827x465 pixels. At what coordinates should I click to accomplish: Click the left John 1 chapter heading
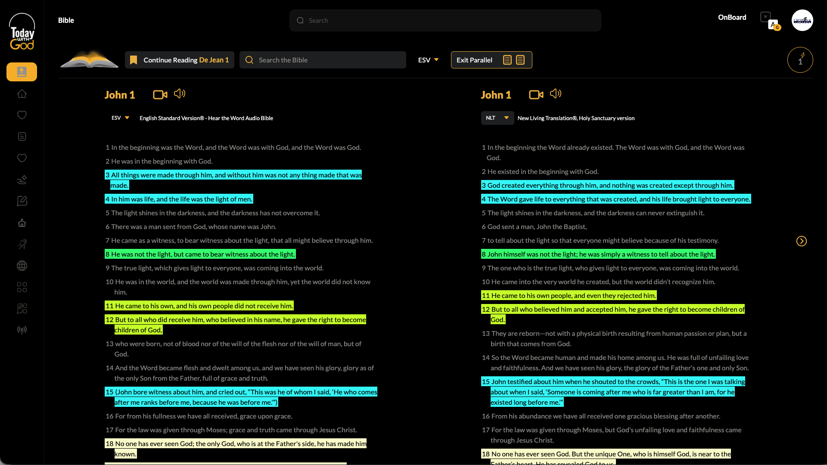(120, 95)
